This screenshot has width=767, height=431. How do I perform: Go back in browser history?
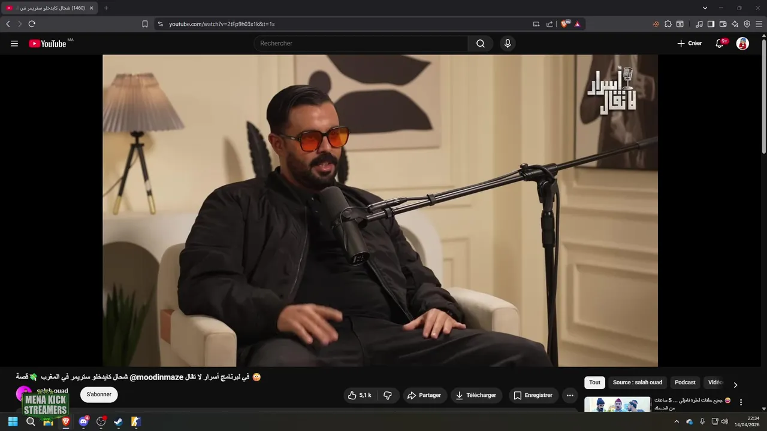pyautogui.click(x=8, y=24)
